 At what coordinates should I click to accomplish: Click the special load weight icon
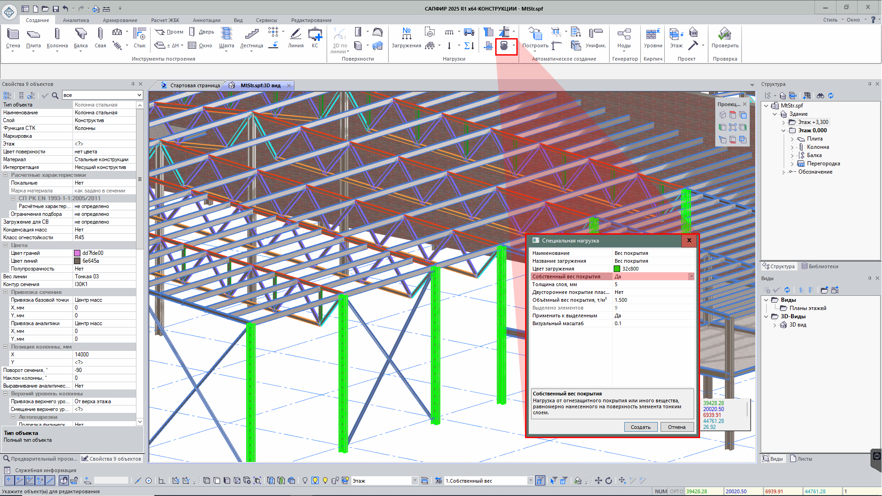point(504,45)
